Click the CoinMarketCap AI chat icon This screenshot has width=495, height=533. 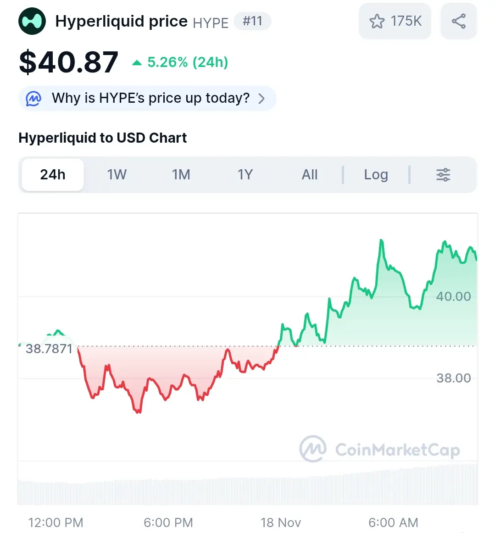(x=33, y=98)
